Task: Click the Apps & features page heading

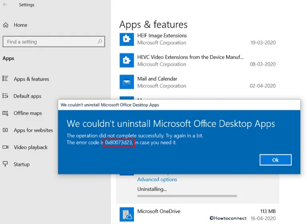Action: click(x=153, y=25)
